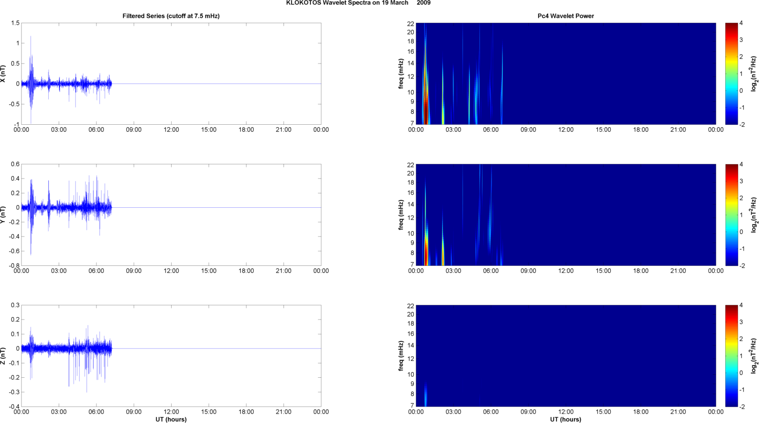
Task: Click the X (nT) axis label
Action: point(3,74)
